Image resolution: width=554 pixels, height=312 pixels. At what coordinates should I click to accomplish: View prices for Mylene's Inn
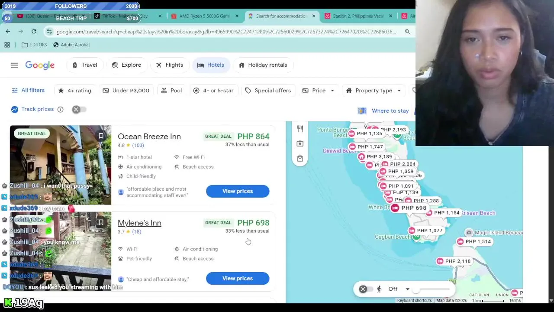point(238,279)
